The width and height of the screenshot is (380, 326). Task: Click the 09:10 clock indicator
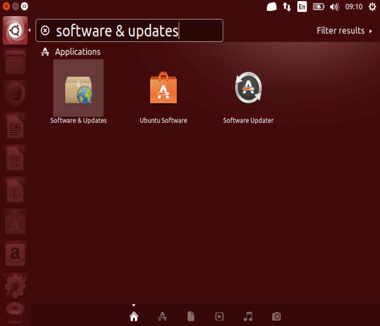click(x=354, y=7)
